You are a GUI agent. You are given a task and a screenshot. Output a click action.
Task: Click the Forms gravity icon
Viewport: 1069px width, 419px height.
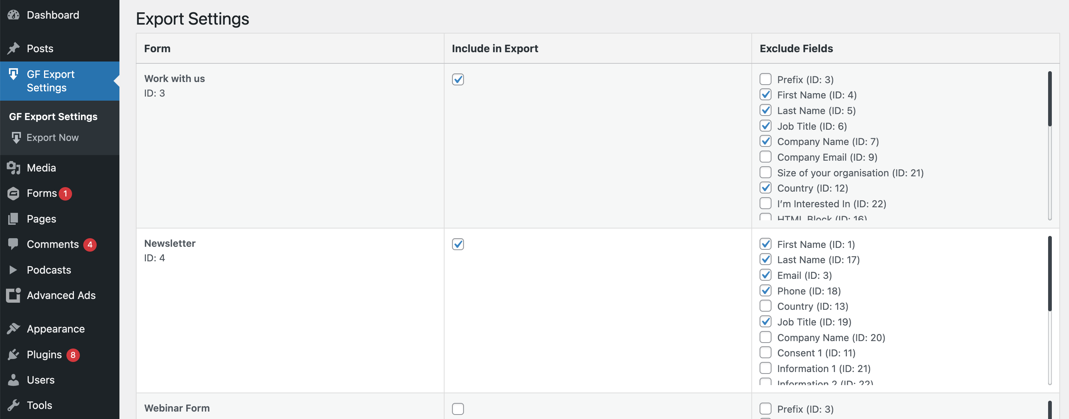tap(13, 193)
